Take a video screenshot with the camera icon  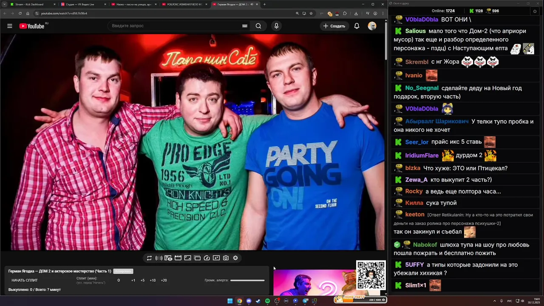pyautogui.click(x=226, y=258)
